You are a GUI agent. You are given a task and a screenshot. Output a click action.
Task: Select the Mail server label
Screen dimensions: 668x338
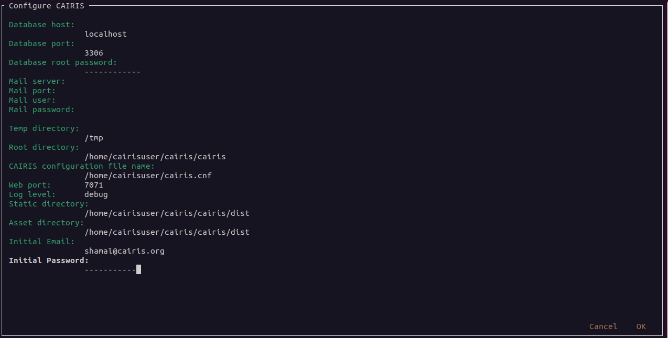click(x=37, y=81)
